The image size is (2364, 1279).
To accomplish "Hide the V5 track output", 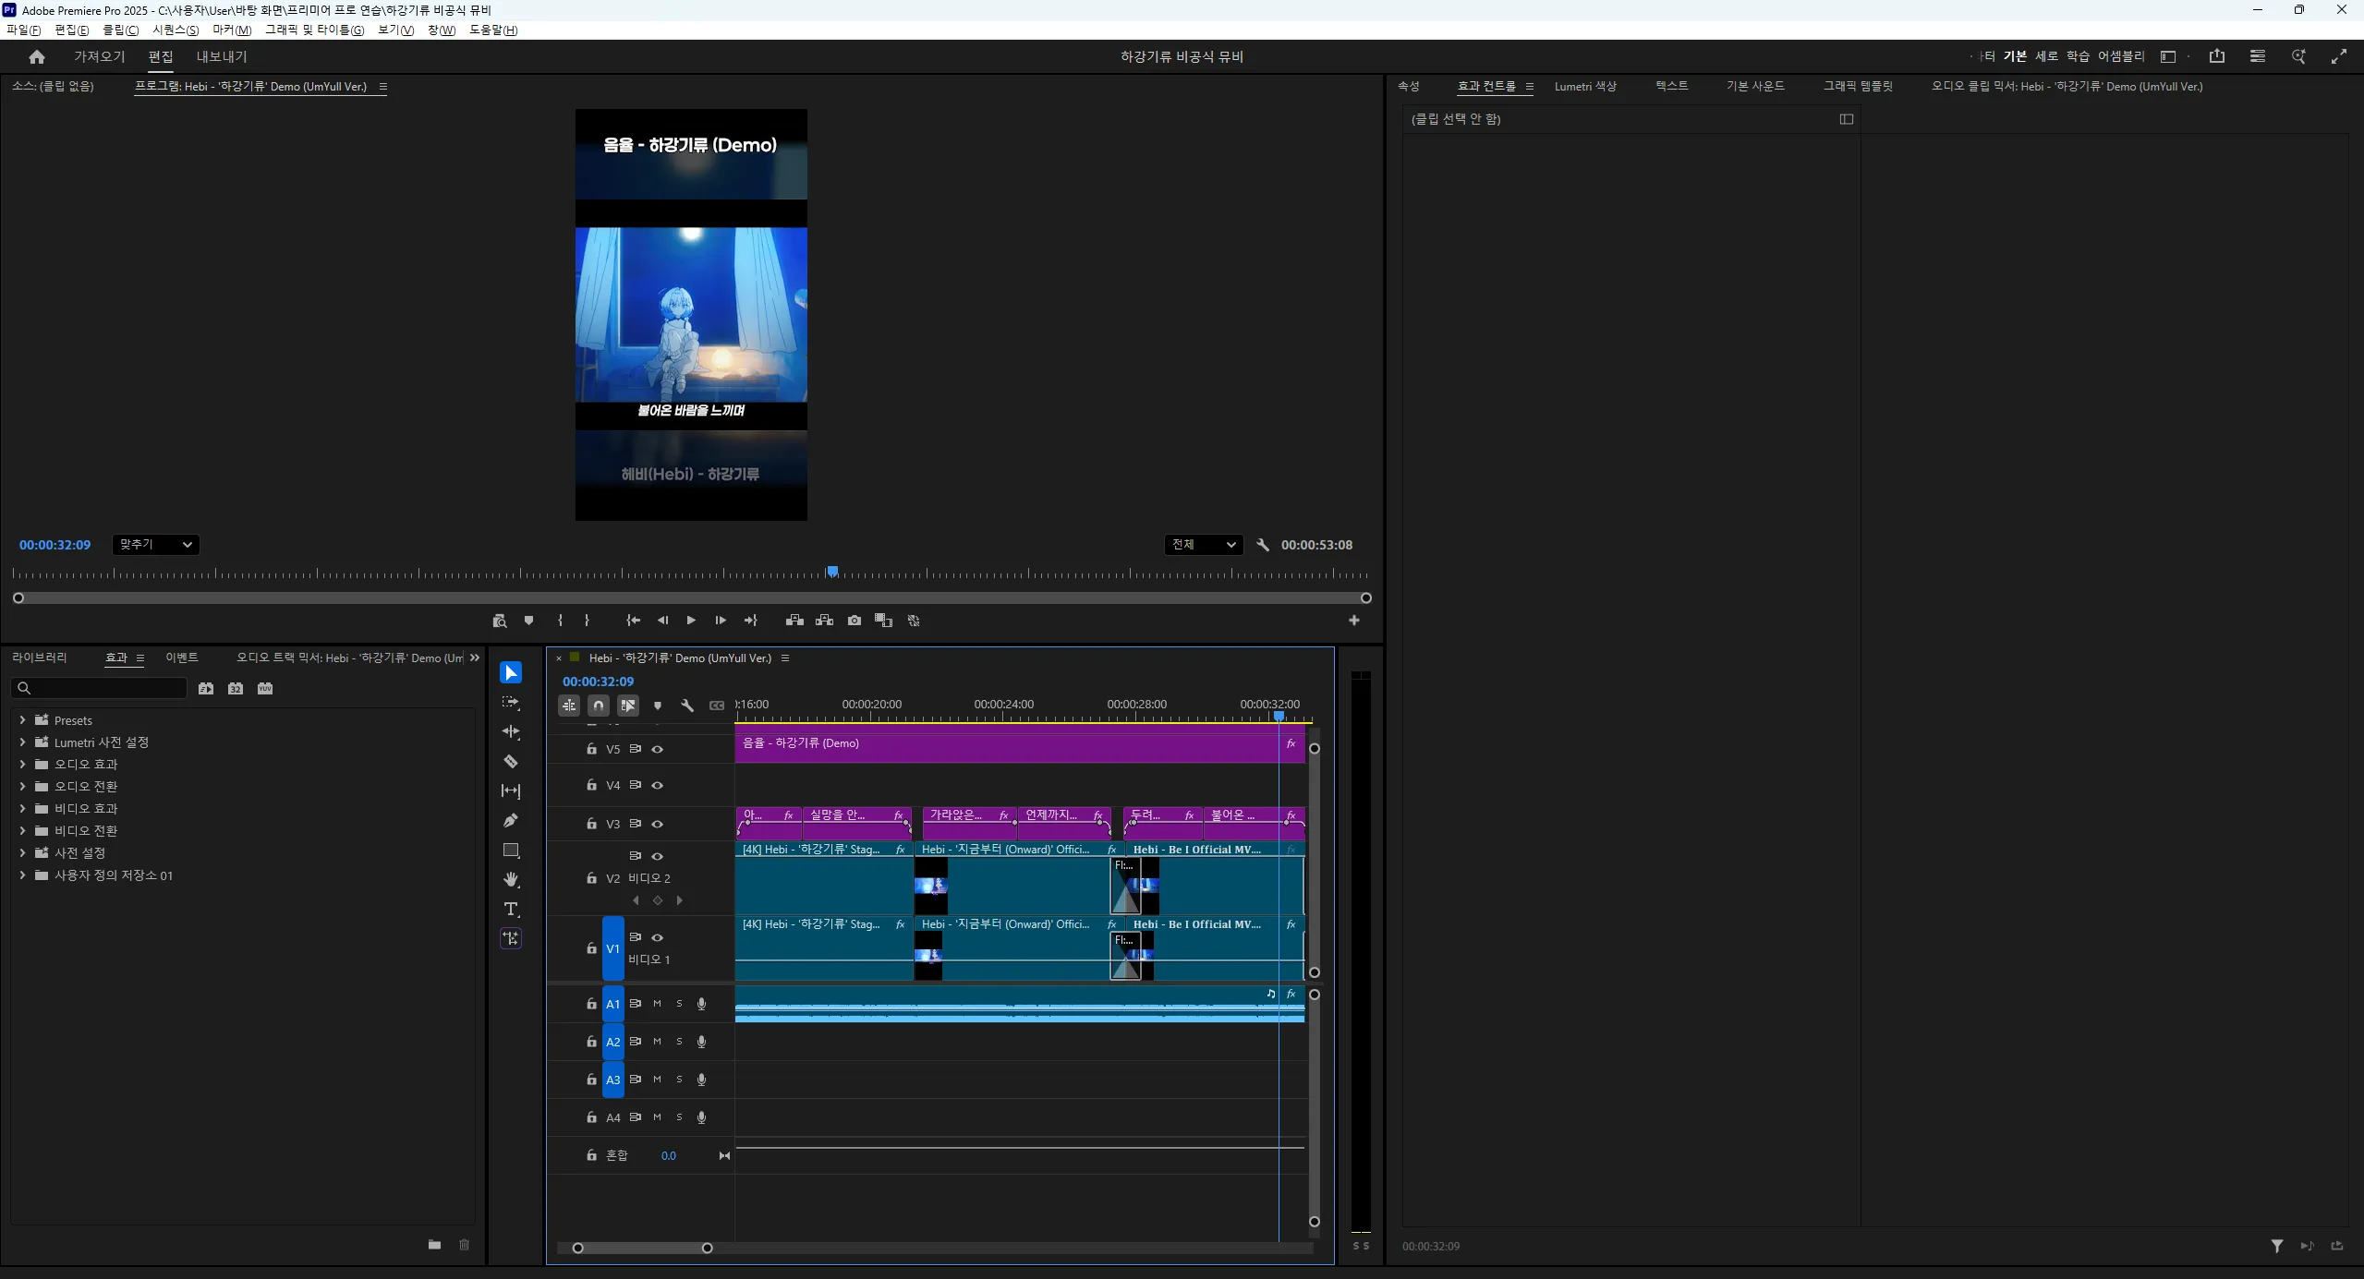I will coord(658,749).
